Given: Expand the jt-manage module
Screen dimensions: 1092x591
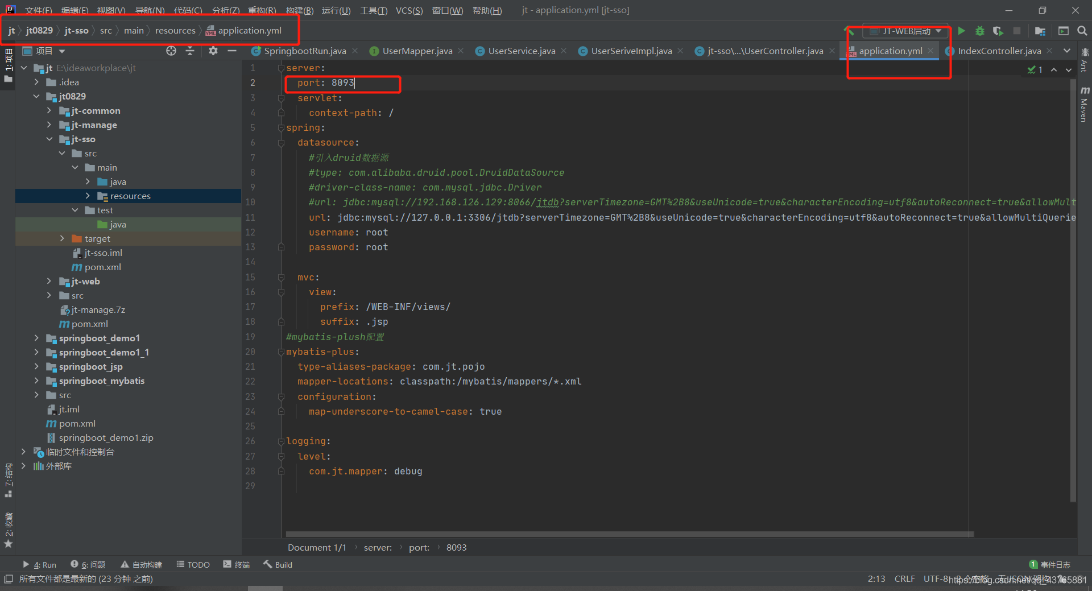Looking at the screenshot, I should coord(49,125).
